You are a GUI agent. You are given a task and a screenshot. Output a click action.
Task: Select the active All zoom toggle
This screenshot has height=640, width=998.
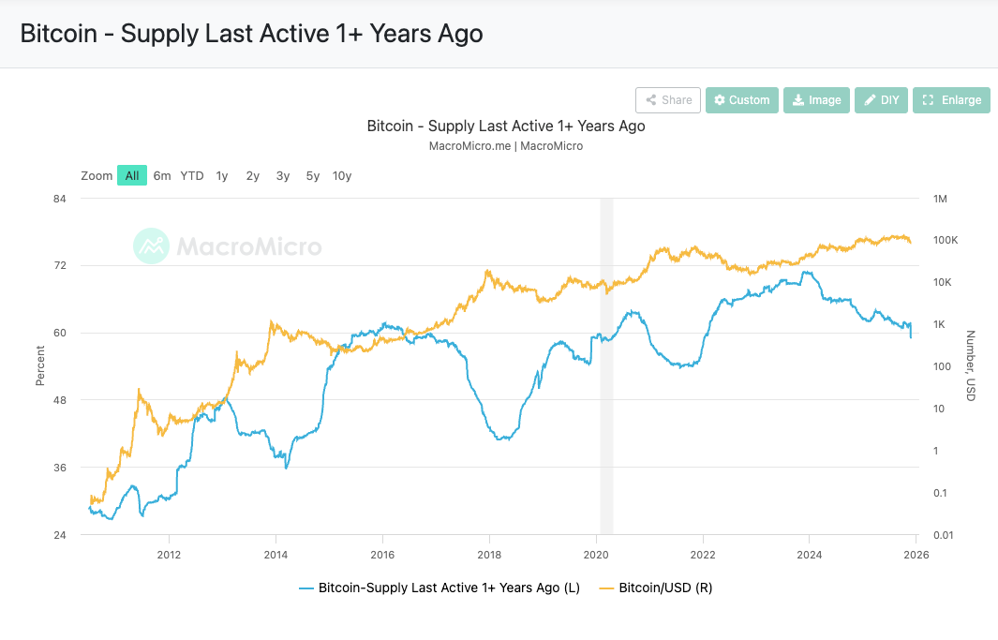coord(132,175)
